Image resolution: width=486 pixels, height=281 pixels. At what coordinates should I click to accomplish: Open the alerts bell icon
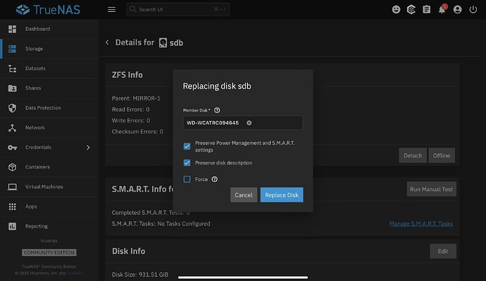[442, 10]
